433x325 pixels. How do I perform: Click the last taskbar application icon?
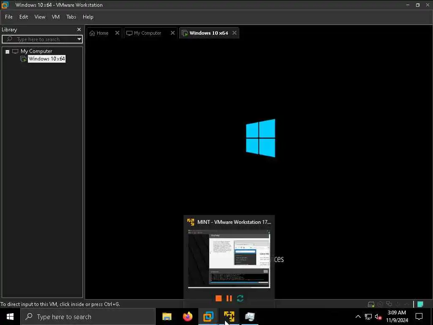click(249, 317)
